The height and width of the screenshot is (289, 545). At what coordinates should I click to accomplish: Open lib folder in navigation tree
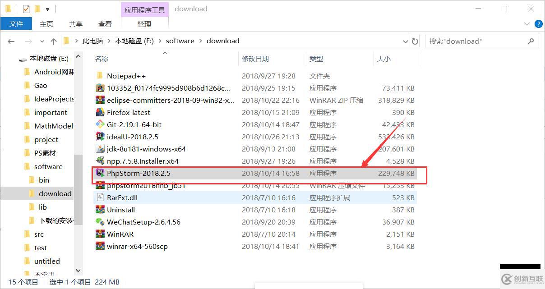click(42, 207)
